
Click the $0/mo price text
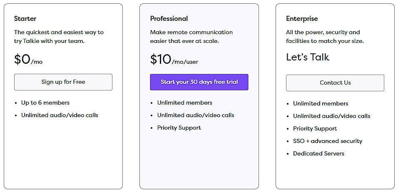pos(28,60)
